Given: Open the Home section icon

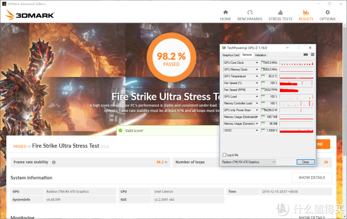Looking at the screenshot, I should click(x=226, y=12).
